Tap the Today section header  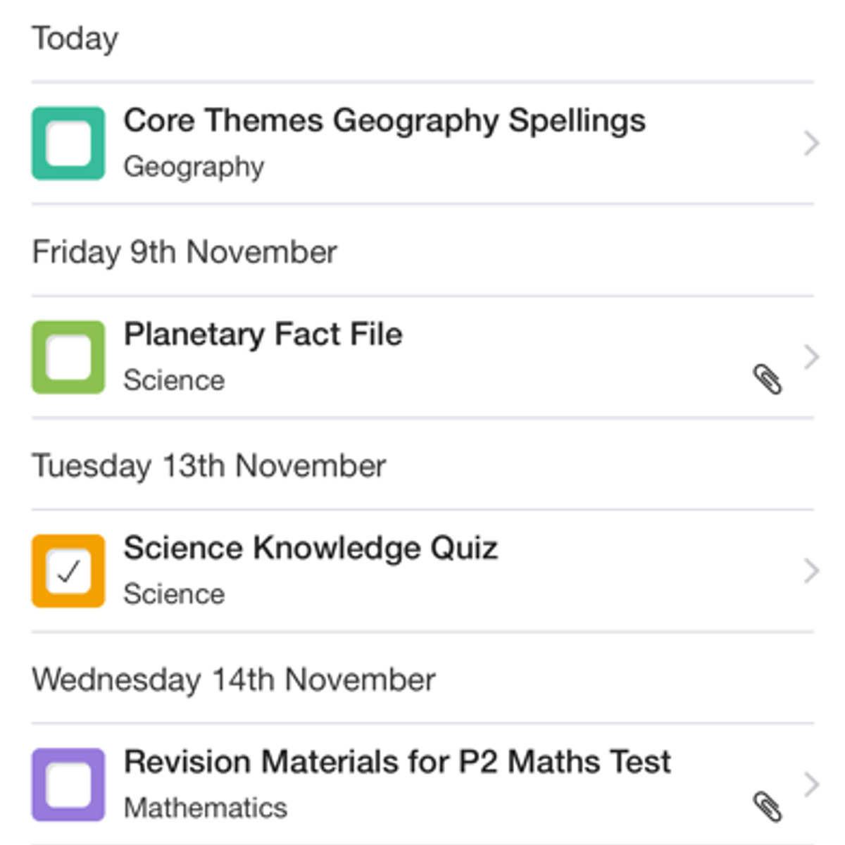[x=75, y=39]
